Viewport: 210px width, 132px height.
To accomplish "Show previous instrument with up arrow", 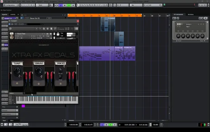I will click(200, 18).
